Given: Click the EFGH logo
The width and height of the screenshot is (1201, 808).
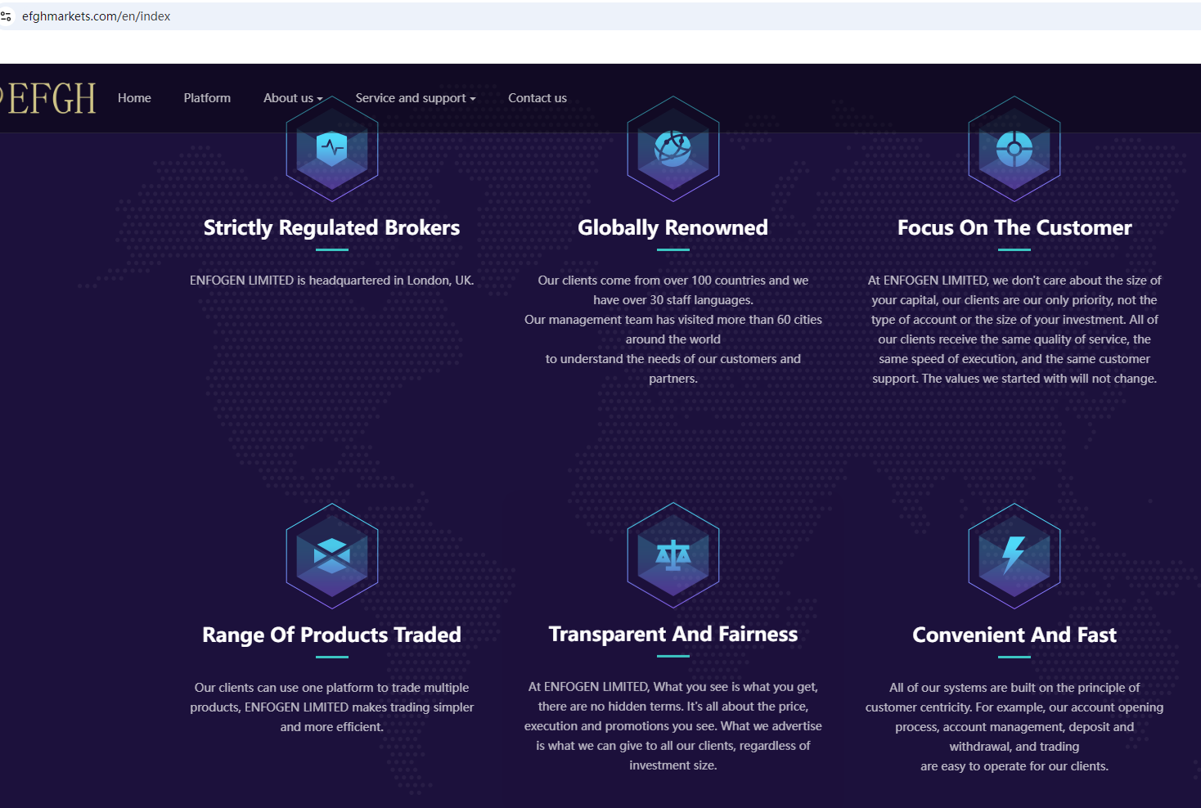Looking at the screenshot, I should point(48,99).
